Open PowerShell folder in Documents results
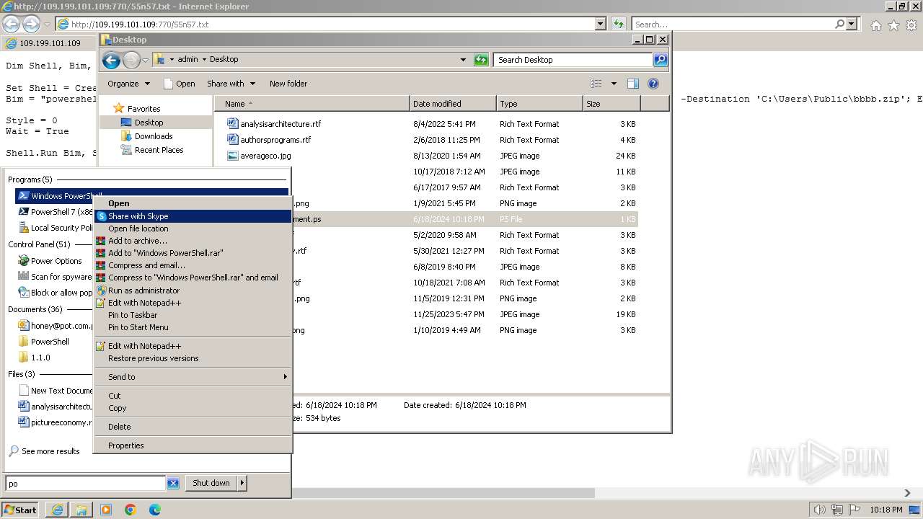 (50, 342)
